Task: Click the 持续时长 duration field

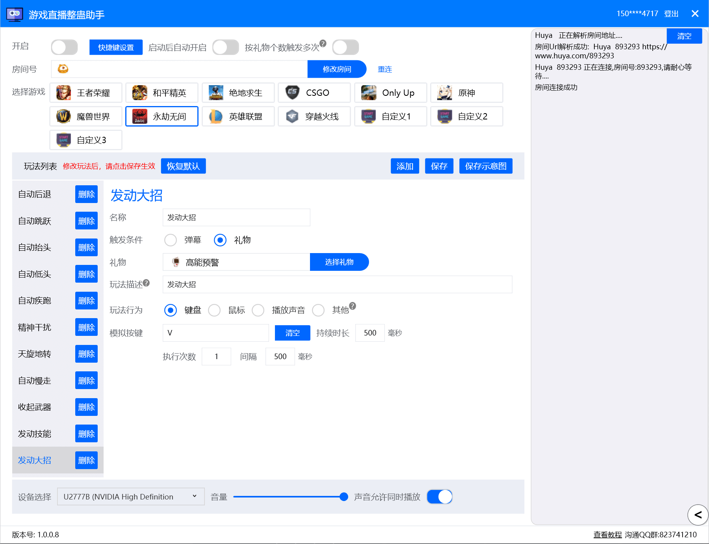Action: (370, 333)
